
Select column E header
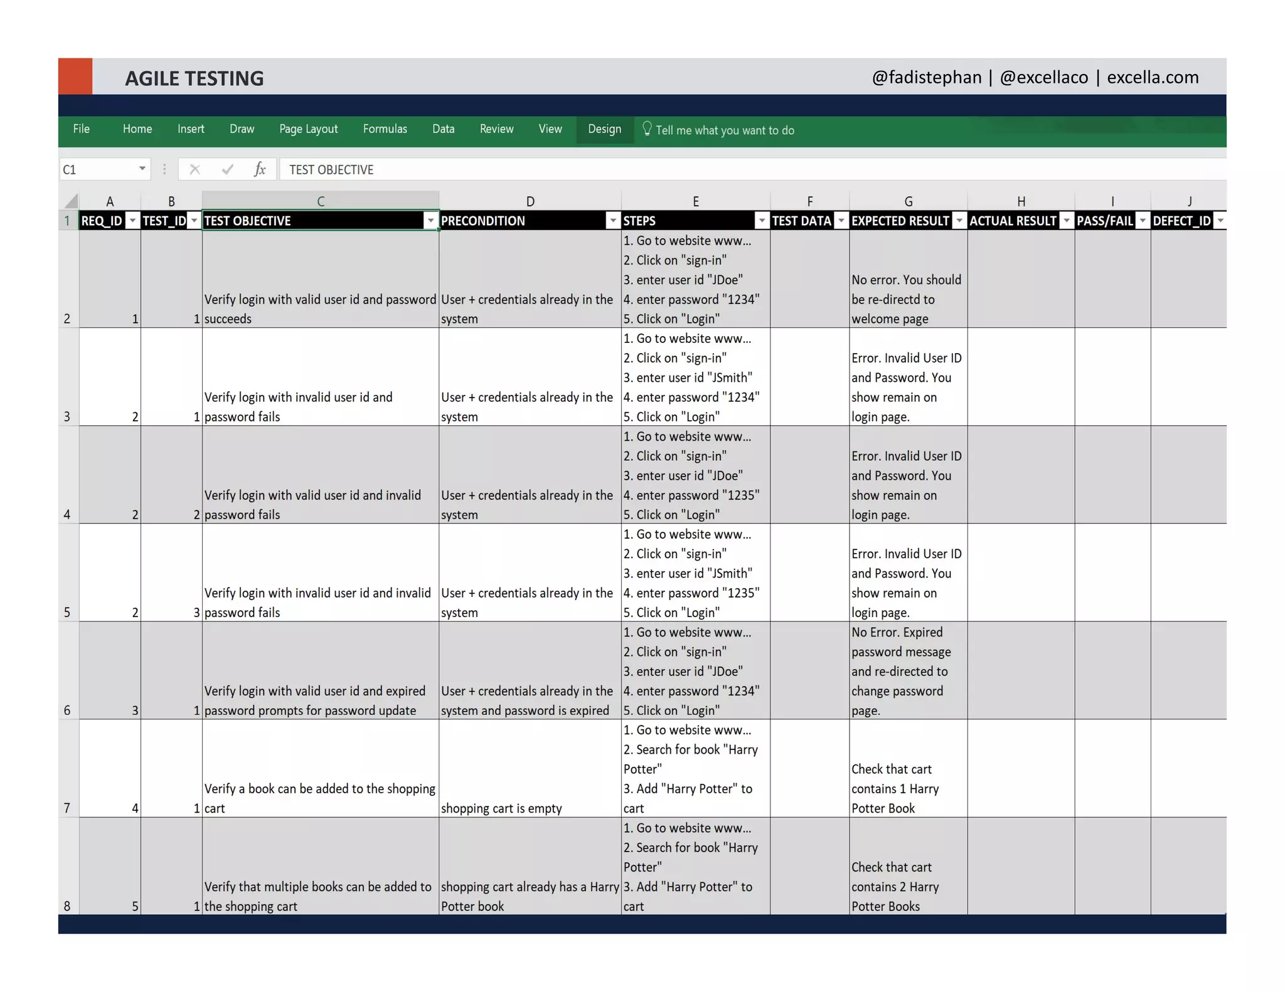695,201
